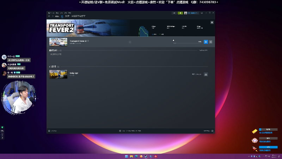Launch Microsoft Edge from the taskbar
Screen dimensions: 282x159
pos(136,156)
